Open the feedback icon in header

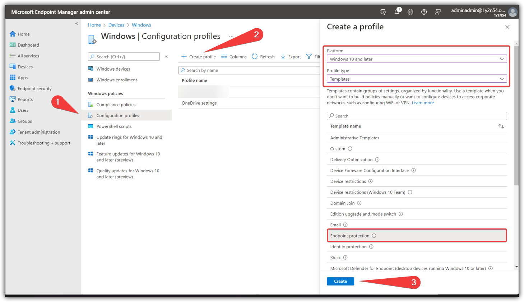tap(437, 12)
